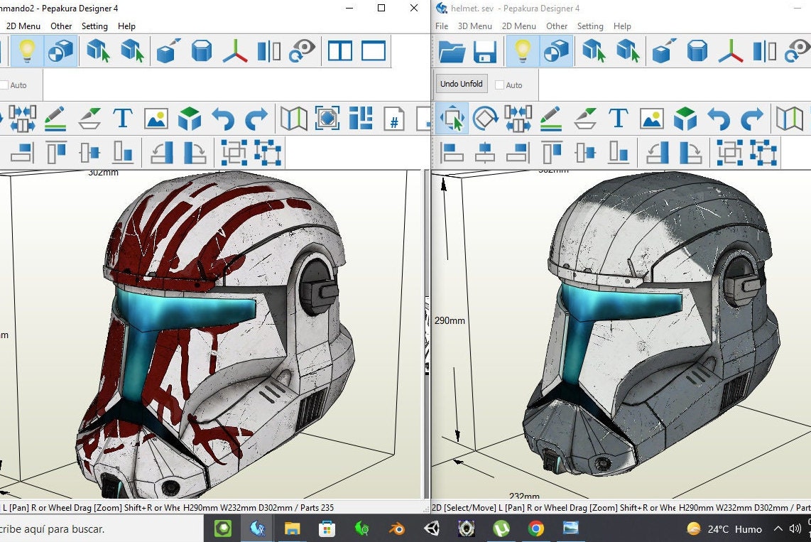Click rotate left icon in commando2 toolbar
Viewport: 811px width, 542px height.
click(x=162, y=153)
